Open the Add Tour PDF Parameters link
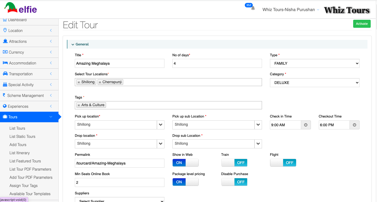The height and width of the screenshot is (202, 377). pyautogui.click(x=31, y=177)
